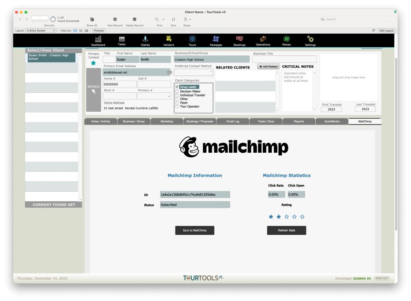Click the Edit Layout button
411x301 pixels.
pyautogui.click(x=386, y=31)
